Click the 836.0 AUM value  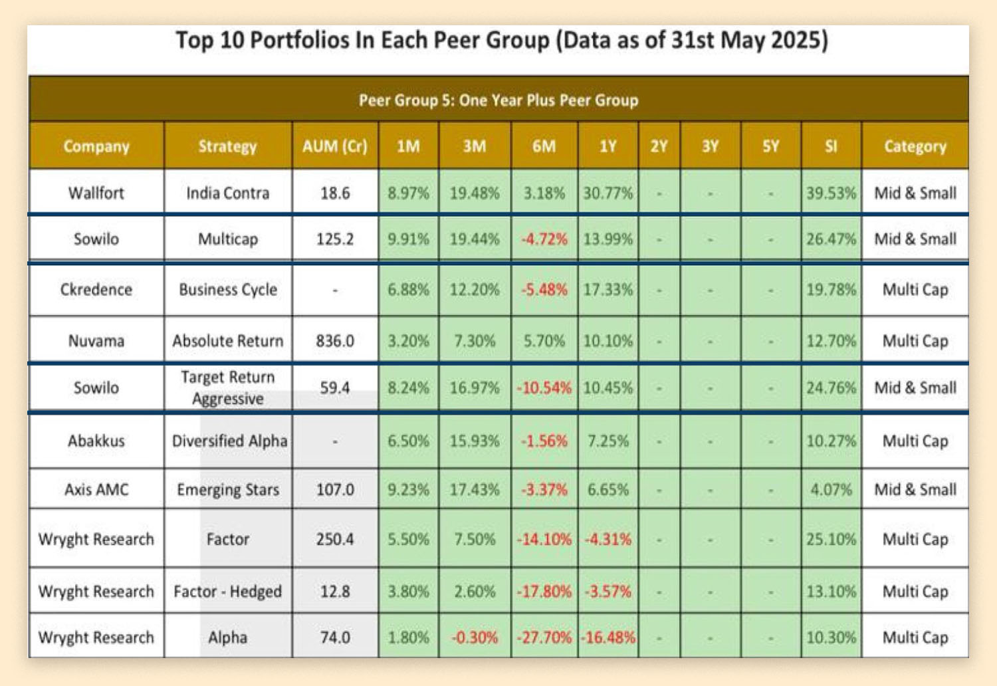tap(335, 341)
